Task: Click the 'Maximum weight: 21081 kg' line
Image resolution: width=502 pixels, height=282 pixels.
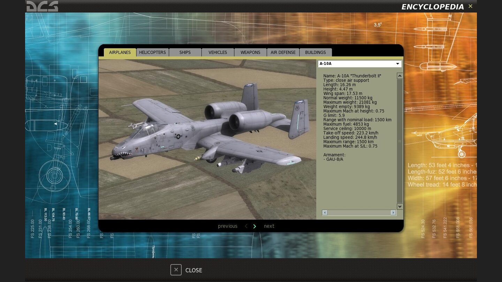Action: (350, 102)
